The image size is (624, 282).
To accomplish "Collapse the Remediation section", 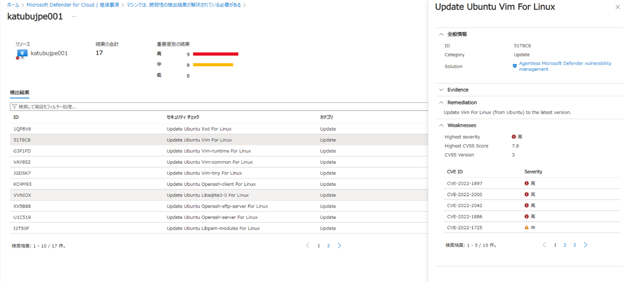I will point(441,102).
